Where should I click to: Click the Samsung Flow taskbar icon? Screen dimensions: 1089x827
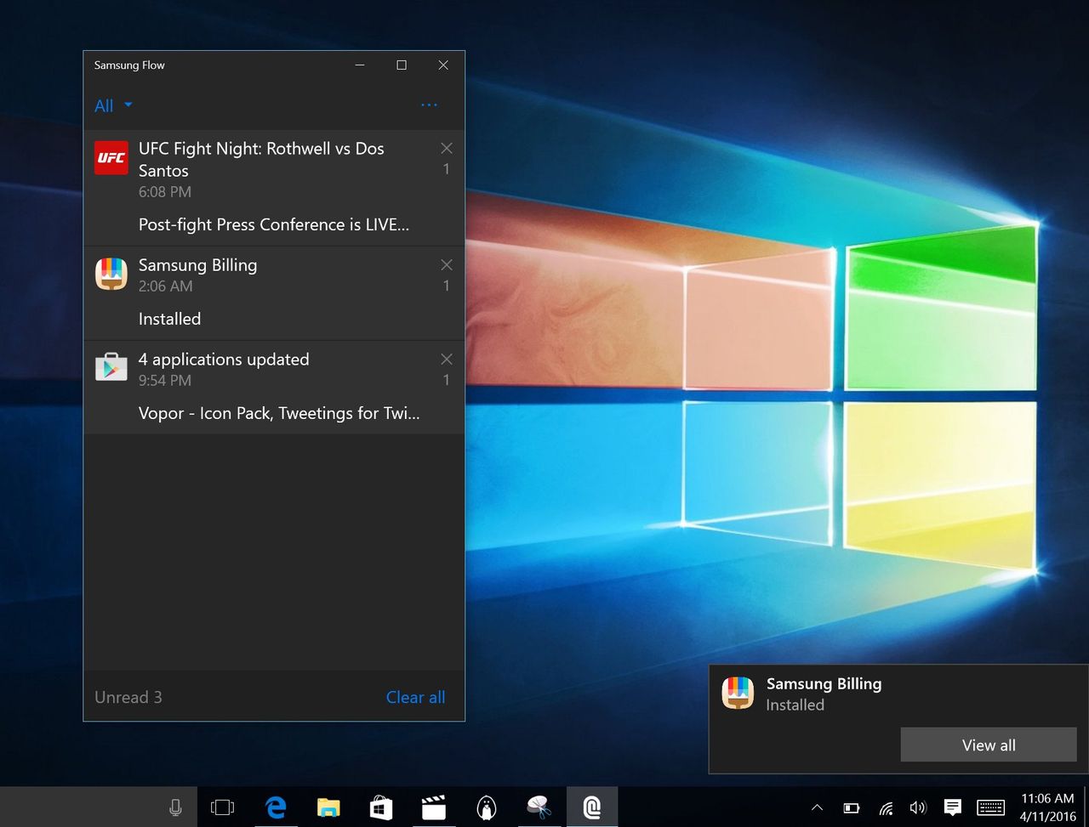click(x=592, y=807)
